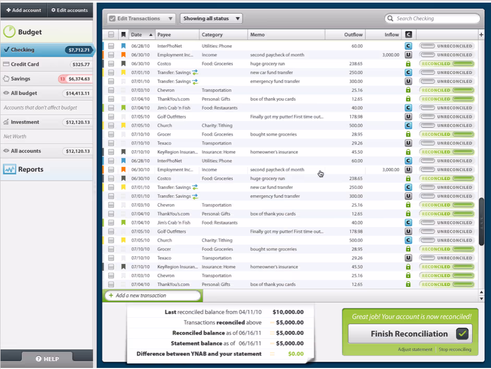Click the Investment chart icon

tap(6, 122)
